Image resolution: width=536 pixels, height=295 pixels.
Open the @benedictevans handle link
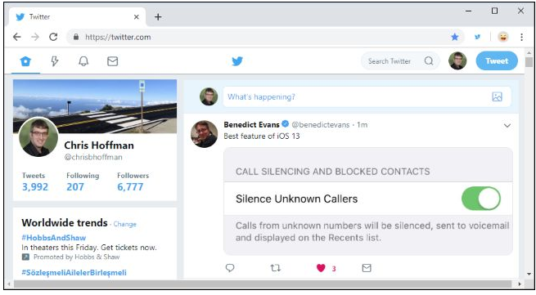(321, 125)
